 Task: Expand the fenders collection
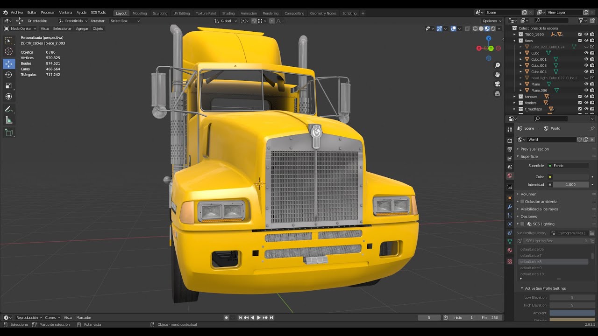(514, 103)
